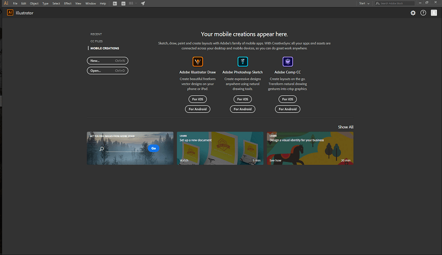Open Adobe Stock via the St icon
This screenshot has height=255, width=442.
click(123, 3)
